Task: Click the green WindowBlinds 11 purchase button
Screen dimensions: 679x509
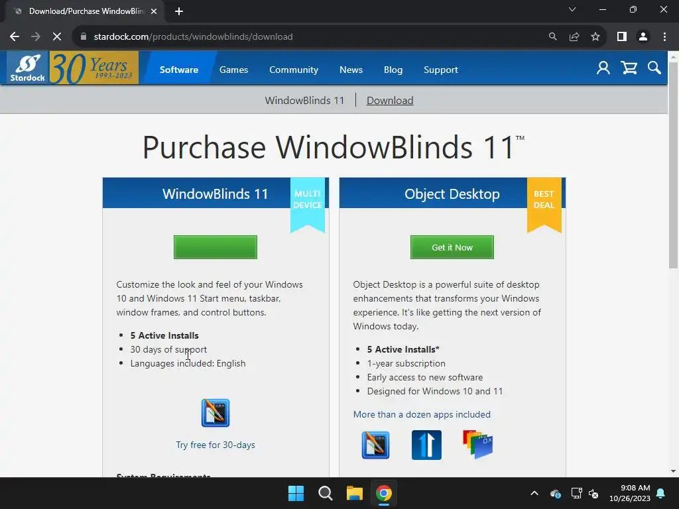Action: point(216,247)
